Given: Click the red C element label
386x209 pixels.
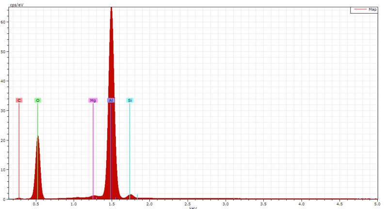Looking at the screenshot, I should pyautogui.click(x=19, y=101).
